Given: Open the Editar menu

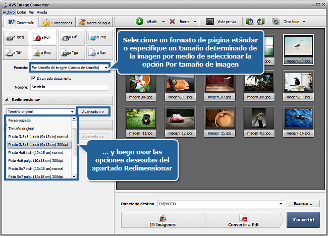Looking at the screenshot, I should [22, 12].
